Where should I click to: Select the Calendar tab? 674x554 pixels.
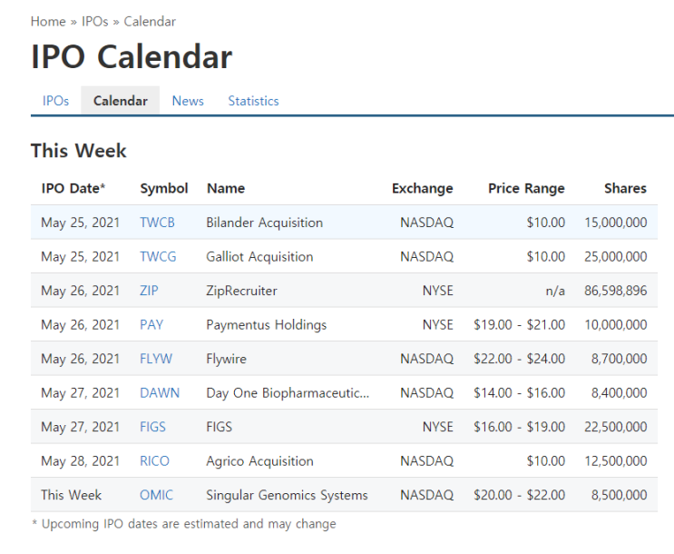121,101
